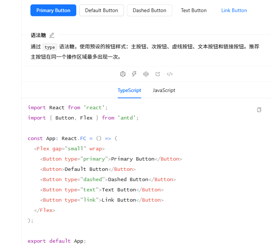Image resolution: width=271 pixels, height=246 pixels.
Task: Open the demo in CodeSandbox
Action: point(123,74)
